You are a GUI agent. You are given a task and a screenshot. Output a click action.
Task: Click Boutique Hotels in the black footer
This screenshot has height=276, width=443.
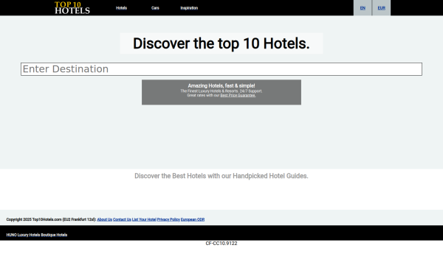[x=54, y=235]
